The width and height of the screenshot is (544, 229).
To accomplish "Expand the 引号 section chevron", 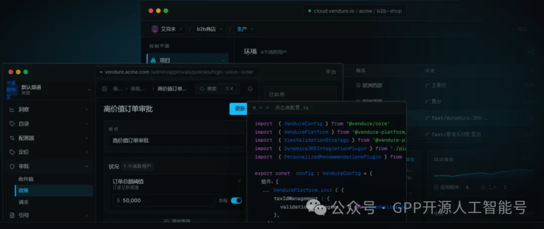I will [x=87, y=215].
